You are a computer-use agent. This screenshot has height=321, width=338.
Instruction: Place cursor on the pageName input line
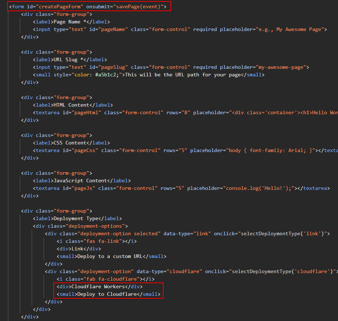[x=180, y=29]
